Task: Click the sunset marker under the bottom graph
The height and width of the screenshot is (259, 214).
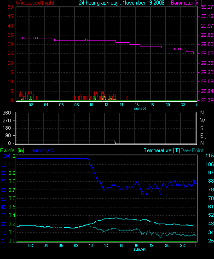Action: pyautogui.click(x=139, y=249)
